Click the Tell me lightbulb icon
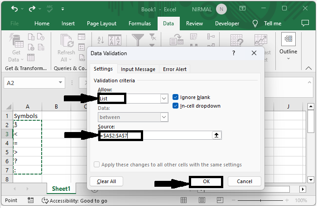317x208 pixels. click(x=255, y=24)
